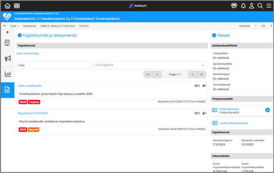Open notifications bell icon
Screen dimensions: 274x173
coord(243,6)
